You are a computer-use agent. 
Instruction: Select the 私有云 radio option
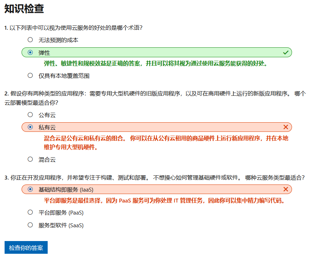[30, 127]
